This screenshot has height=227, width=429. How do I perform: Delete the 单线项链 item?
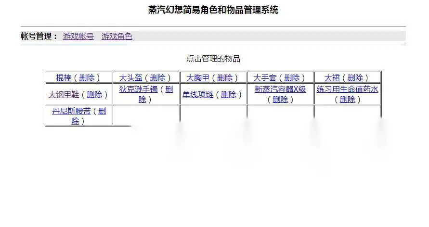[x=228, y=95]
